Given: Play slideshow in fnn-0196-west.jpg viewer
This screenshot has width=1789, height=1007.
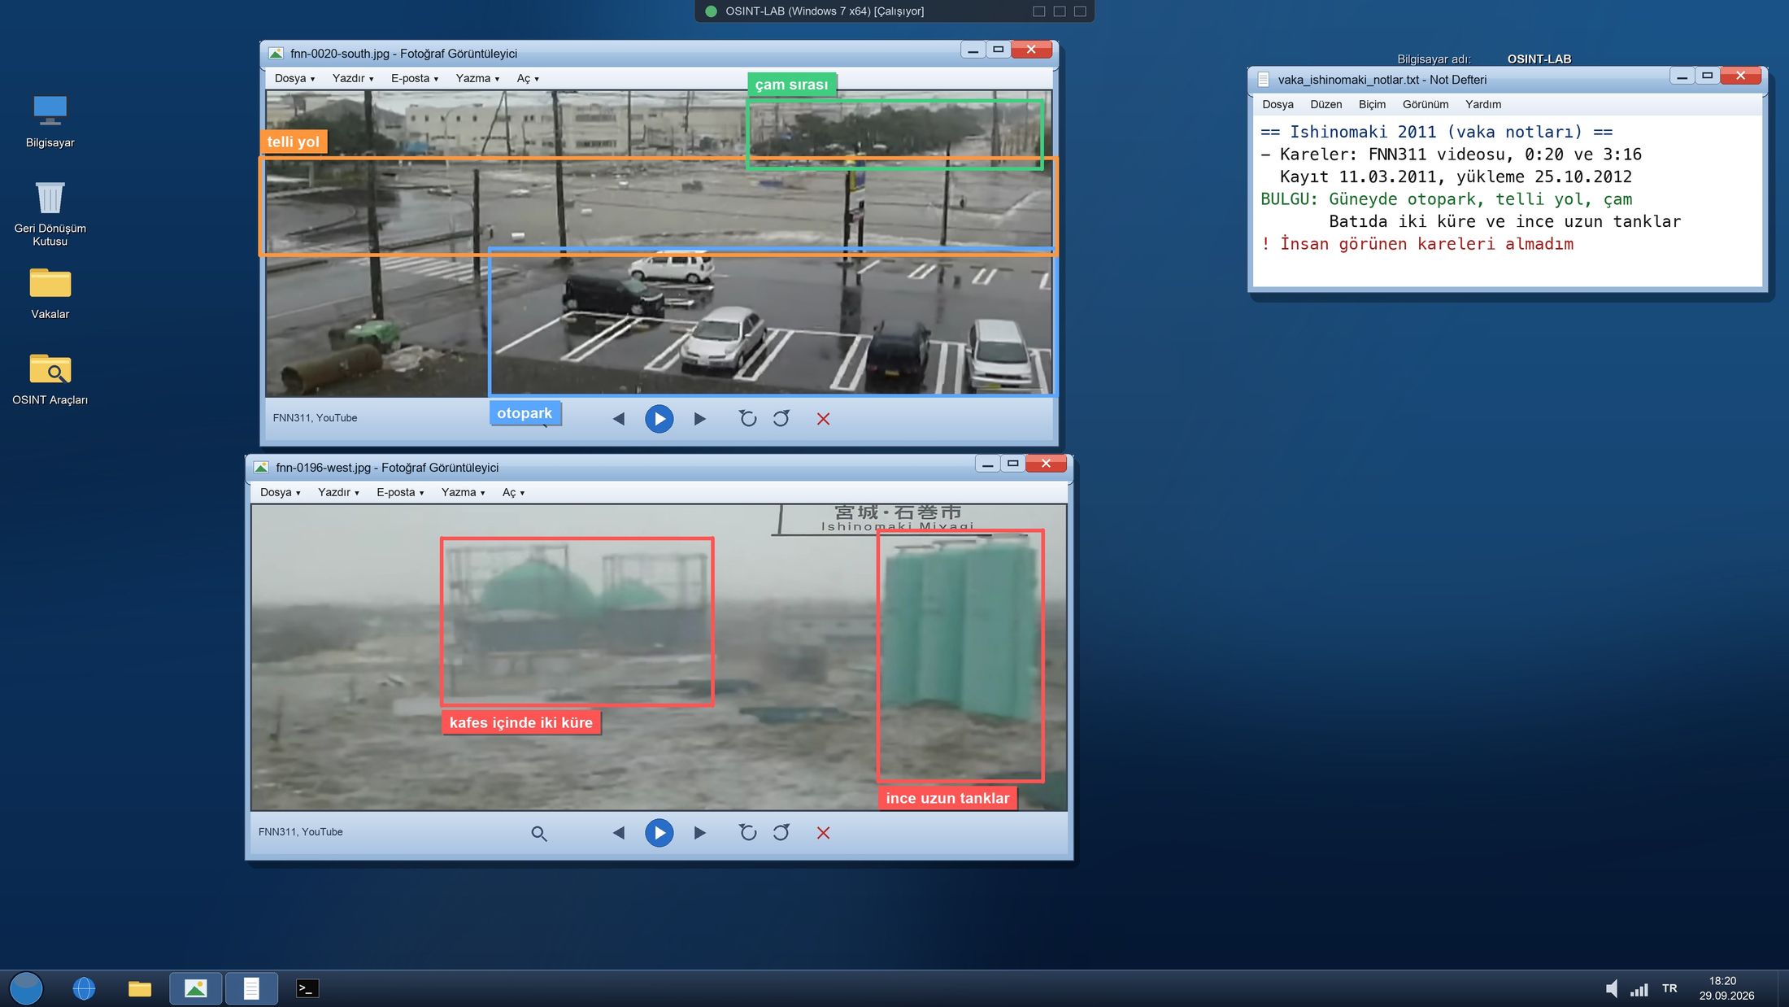Looking at the screenshot, I should click(659, 833).
